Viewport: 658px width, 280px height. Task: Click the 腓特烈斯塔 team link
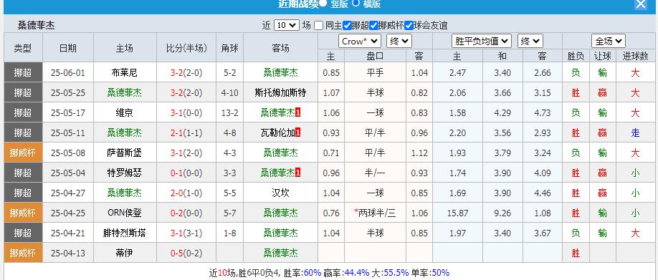[x=125, y=233]
